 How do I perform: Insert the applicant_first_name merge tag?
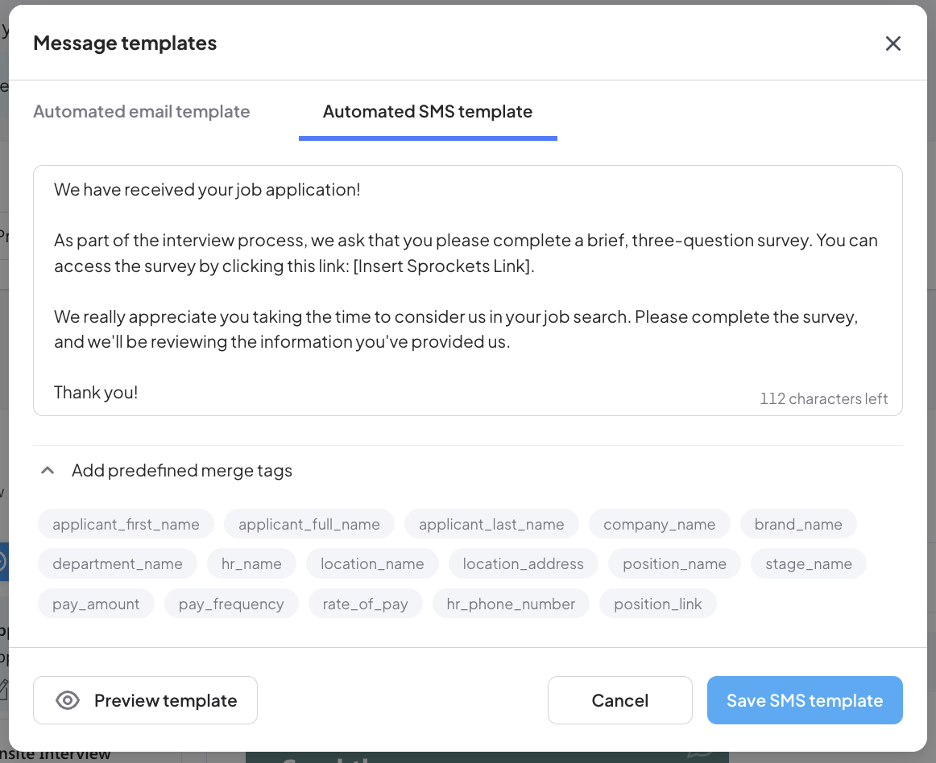pyautogui.click(x=125, y=524)
